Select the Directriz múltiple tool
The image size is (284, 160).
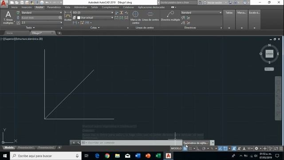click(170, 16)
